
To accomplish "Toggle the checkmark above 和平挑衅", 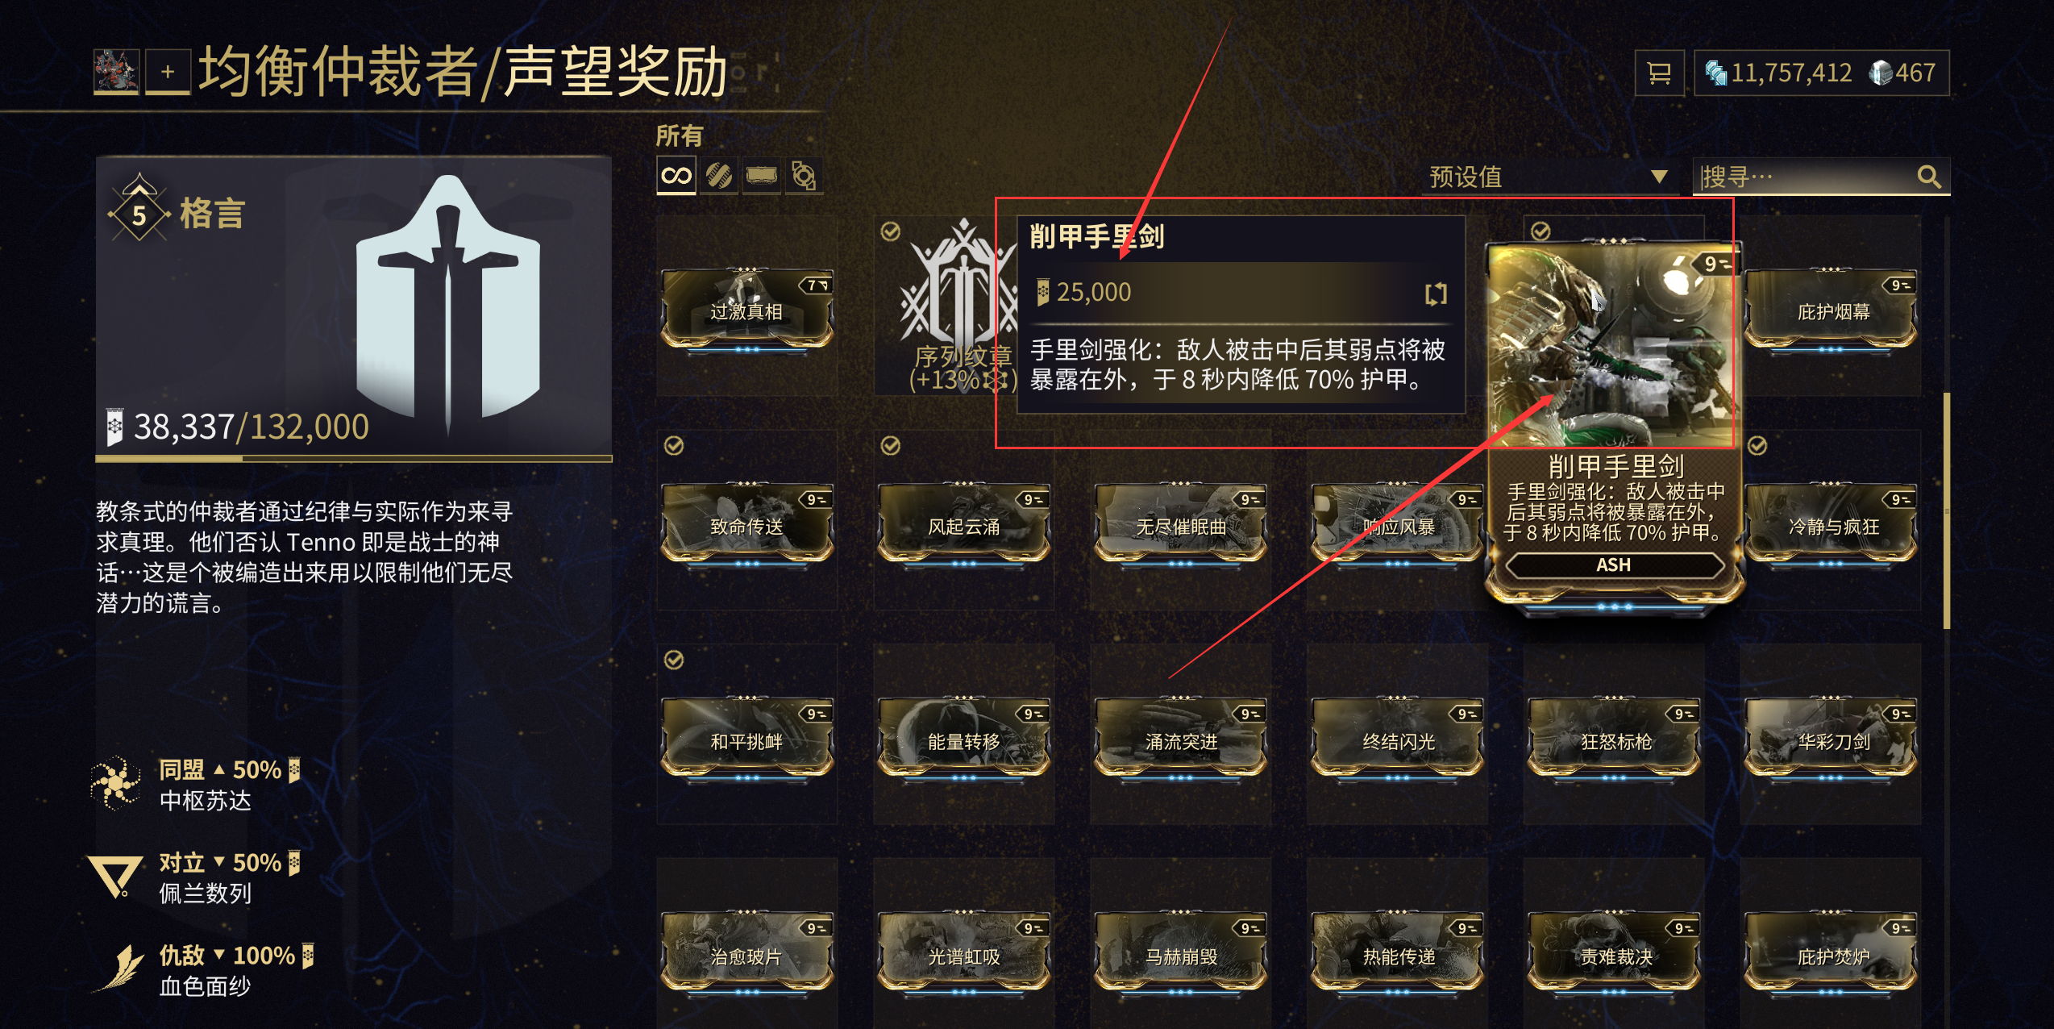I will coord(674,660).
